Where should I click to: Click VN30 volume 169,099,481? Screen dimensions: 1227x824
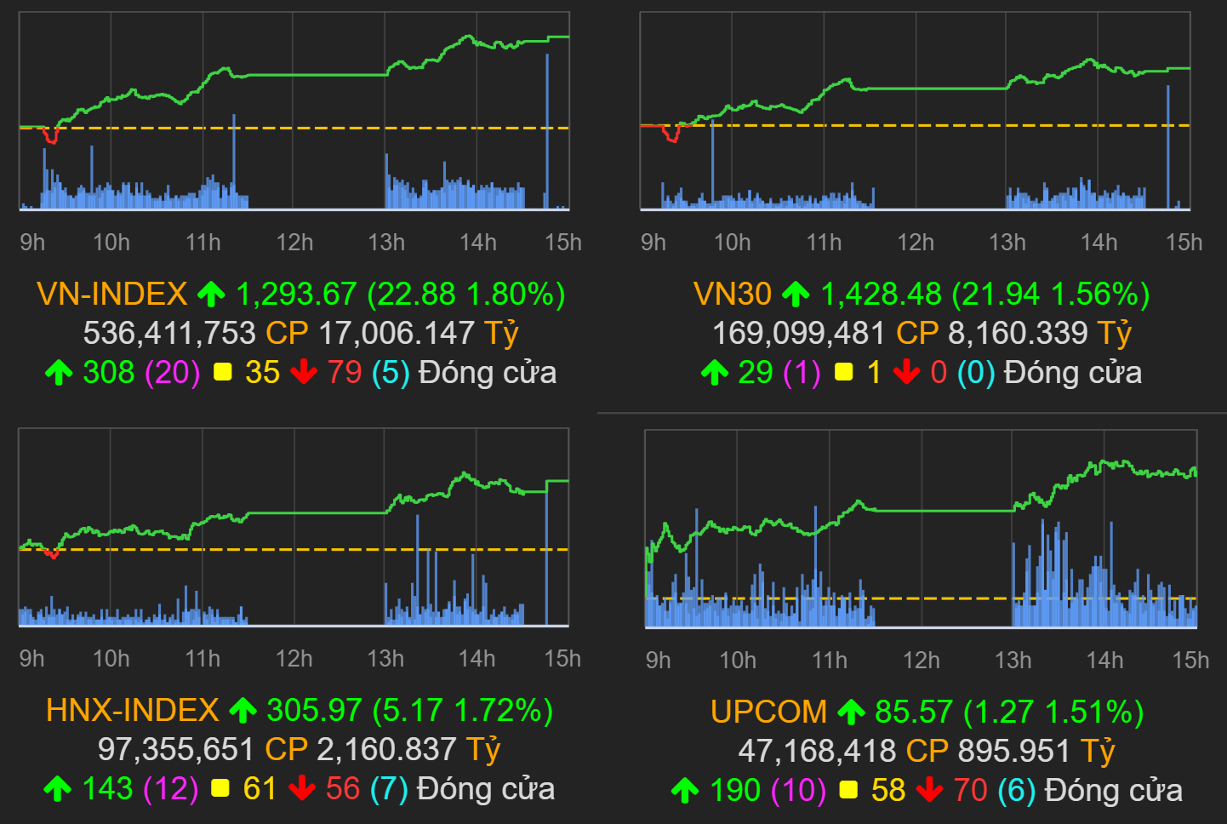pyautogui.click(x=799, y=334)
